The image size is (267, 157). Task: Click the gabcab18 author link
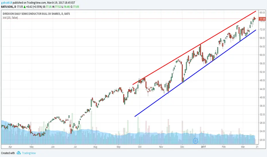pos(7,3)
